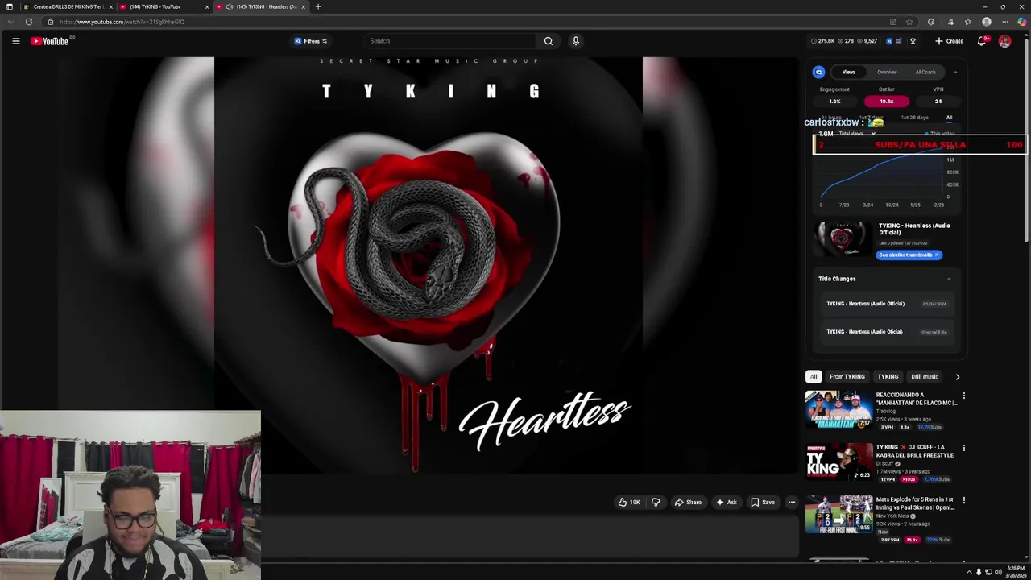Like the video with thumbs up

point(628,503)
